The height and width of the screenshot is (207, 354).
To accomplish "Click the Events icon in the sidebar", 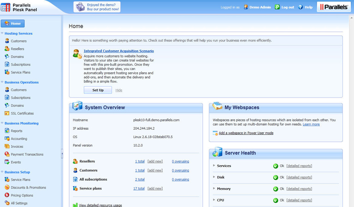I will point(7,162).
